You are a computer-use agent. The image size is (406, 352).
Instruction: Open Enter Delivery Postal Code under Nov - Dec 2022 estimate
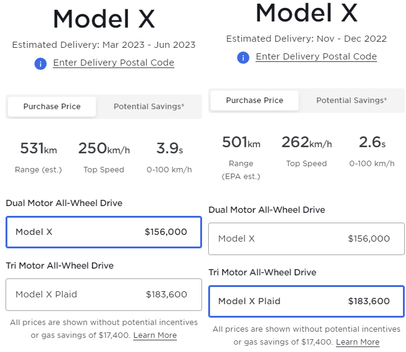tap(316, 56)
